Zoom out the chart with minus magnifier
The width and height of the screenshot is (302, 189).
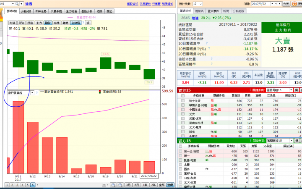(113, 185)
